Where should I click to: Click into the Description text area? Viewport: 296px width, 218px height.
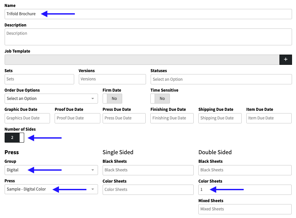[x=148, y=37]
